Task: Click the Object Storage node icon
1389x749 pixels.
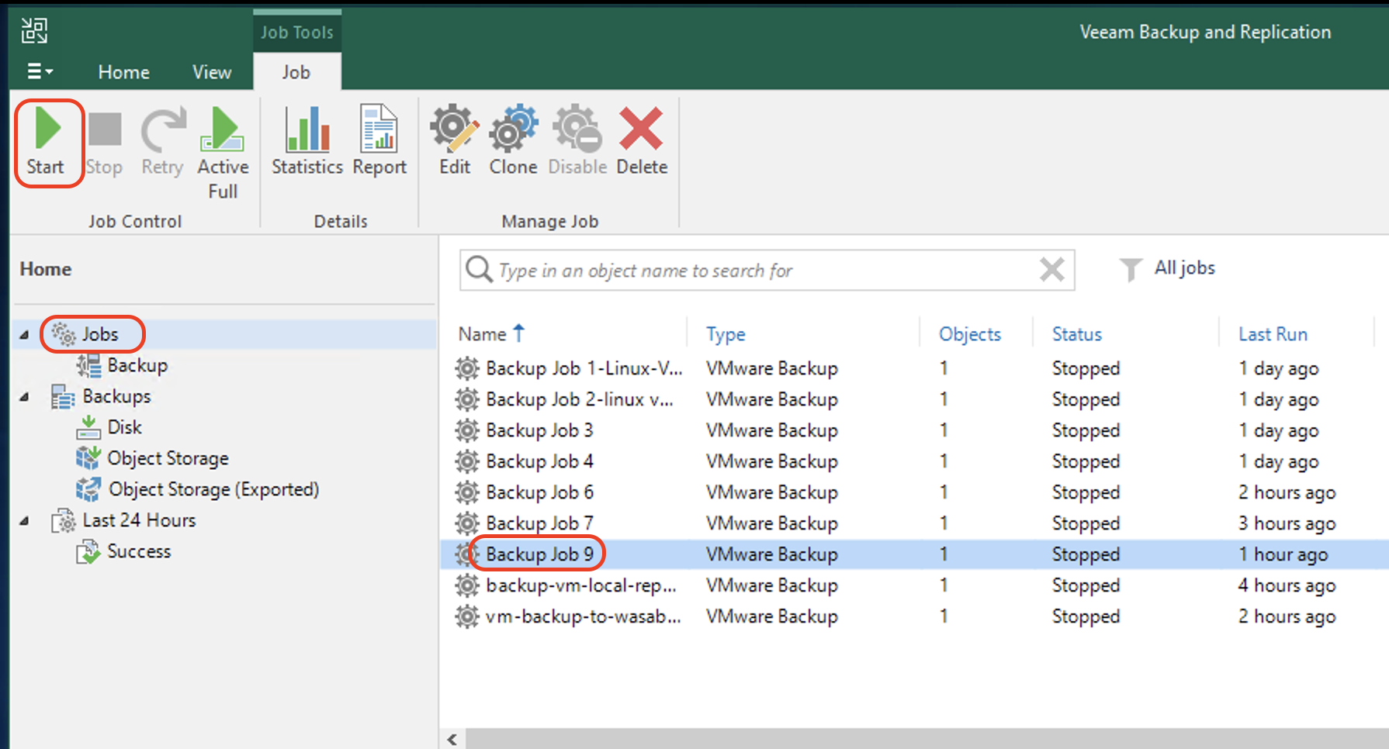Action: (88, 458)
